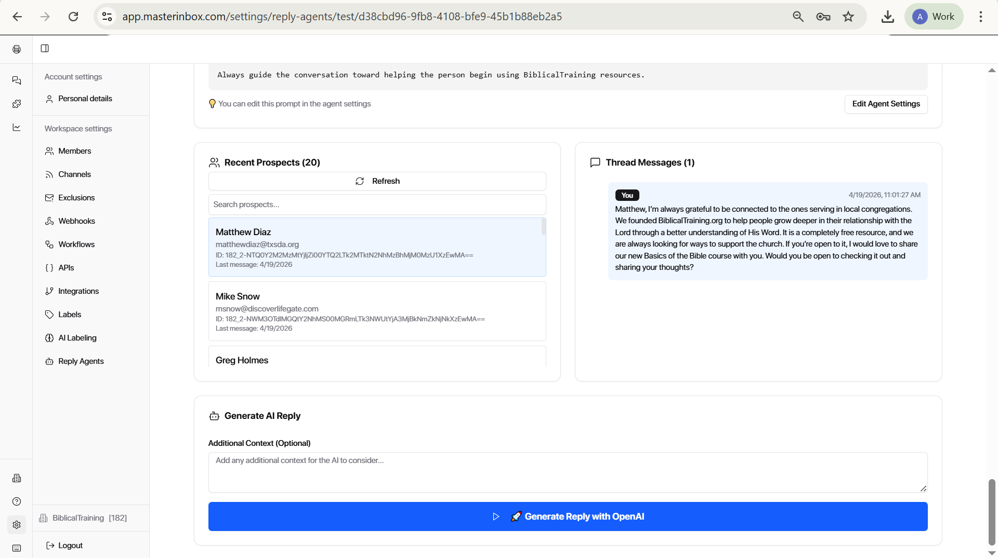Image resolution: width=998 pixels, height=558 pixels.
Task: Bookmark this page with the star icon
Action: pos(848,17)
